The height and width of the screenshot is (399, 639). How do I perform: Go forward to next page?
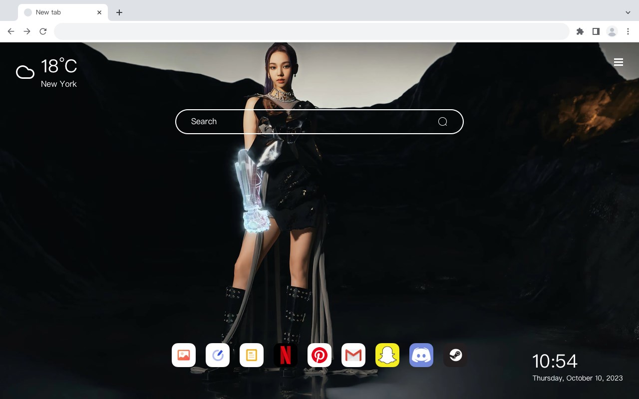[27, 31]
